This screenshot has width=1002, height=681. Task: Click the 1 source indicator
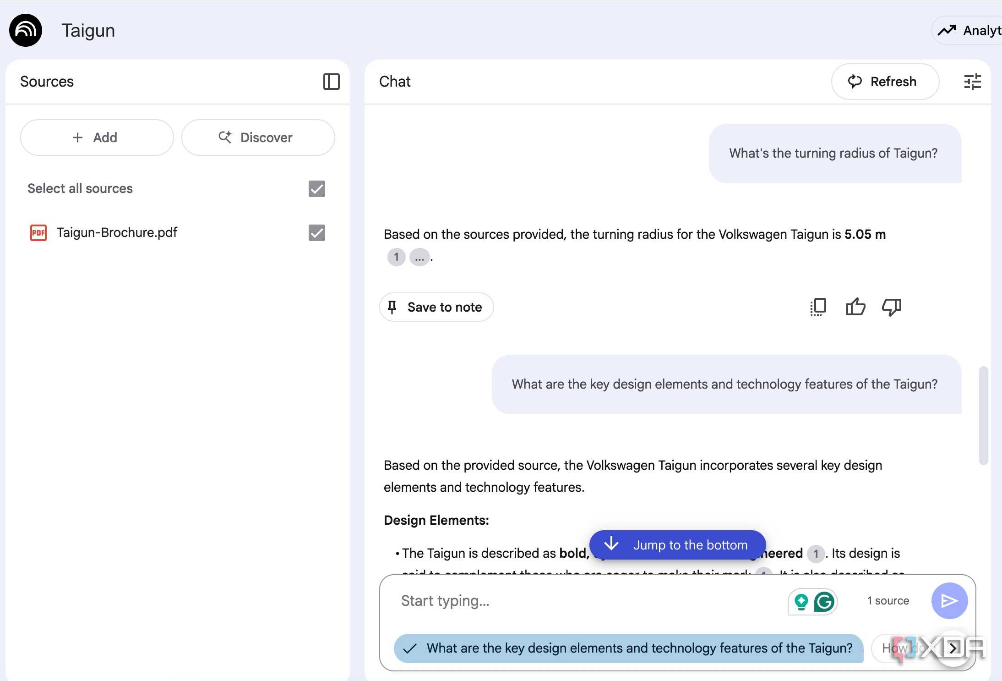[888, 601]
